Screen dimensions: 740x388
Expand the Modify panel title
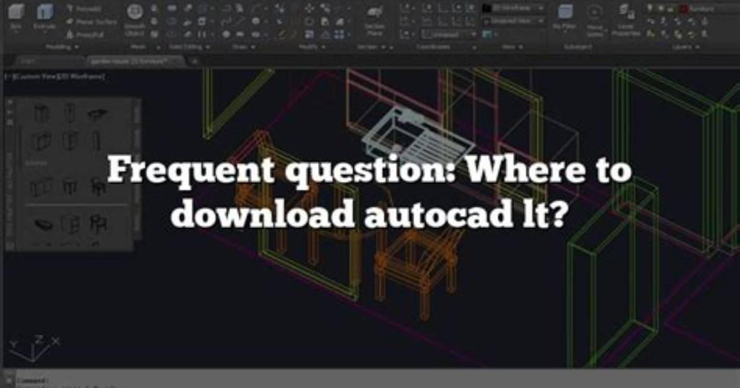click(x=312, y=47)
